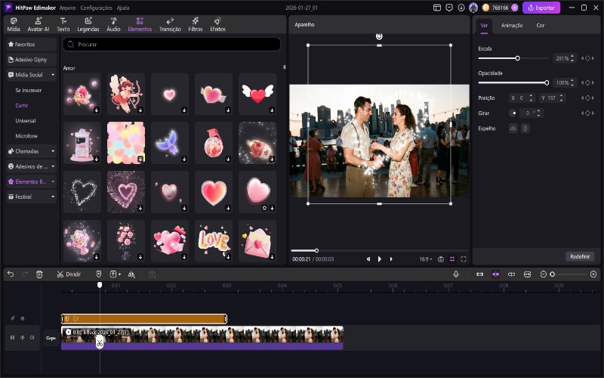
Task: Step to previous frame in preview
Action: (x=368, y=259)
